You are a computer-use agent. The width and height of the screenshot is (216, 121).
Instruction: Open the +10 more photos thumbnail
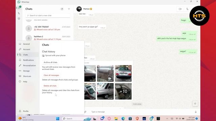pos(123,91)
